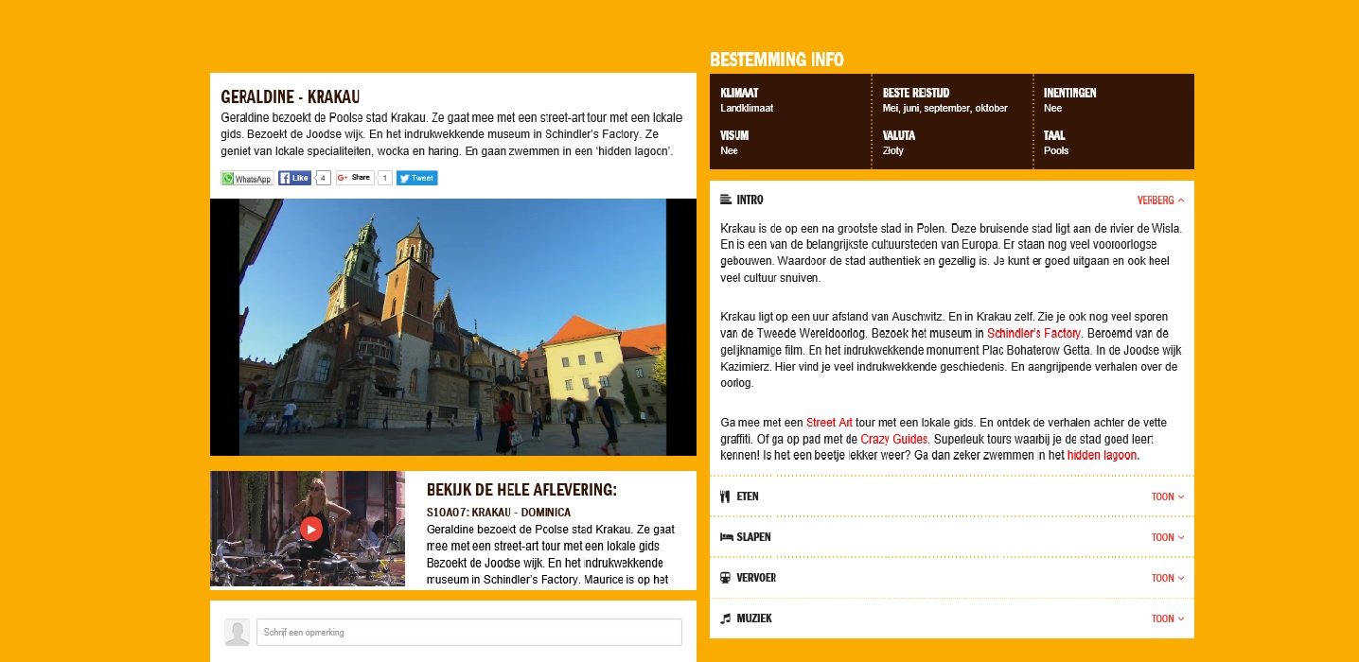The image size is (1359, 662).
Task: Expand the Eten section with Toon
Action: click(1167, 496)
